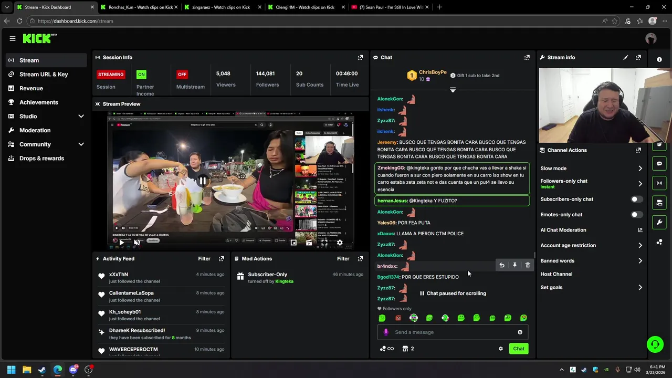
Task: Open the hamburger menu beside the Kick logo
Action: click(x=13, y=38)
